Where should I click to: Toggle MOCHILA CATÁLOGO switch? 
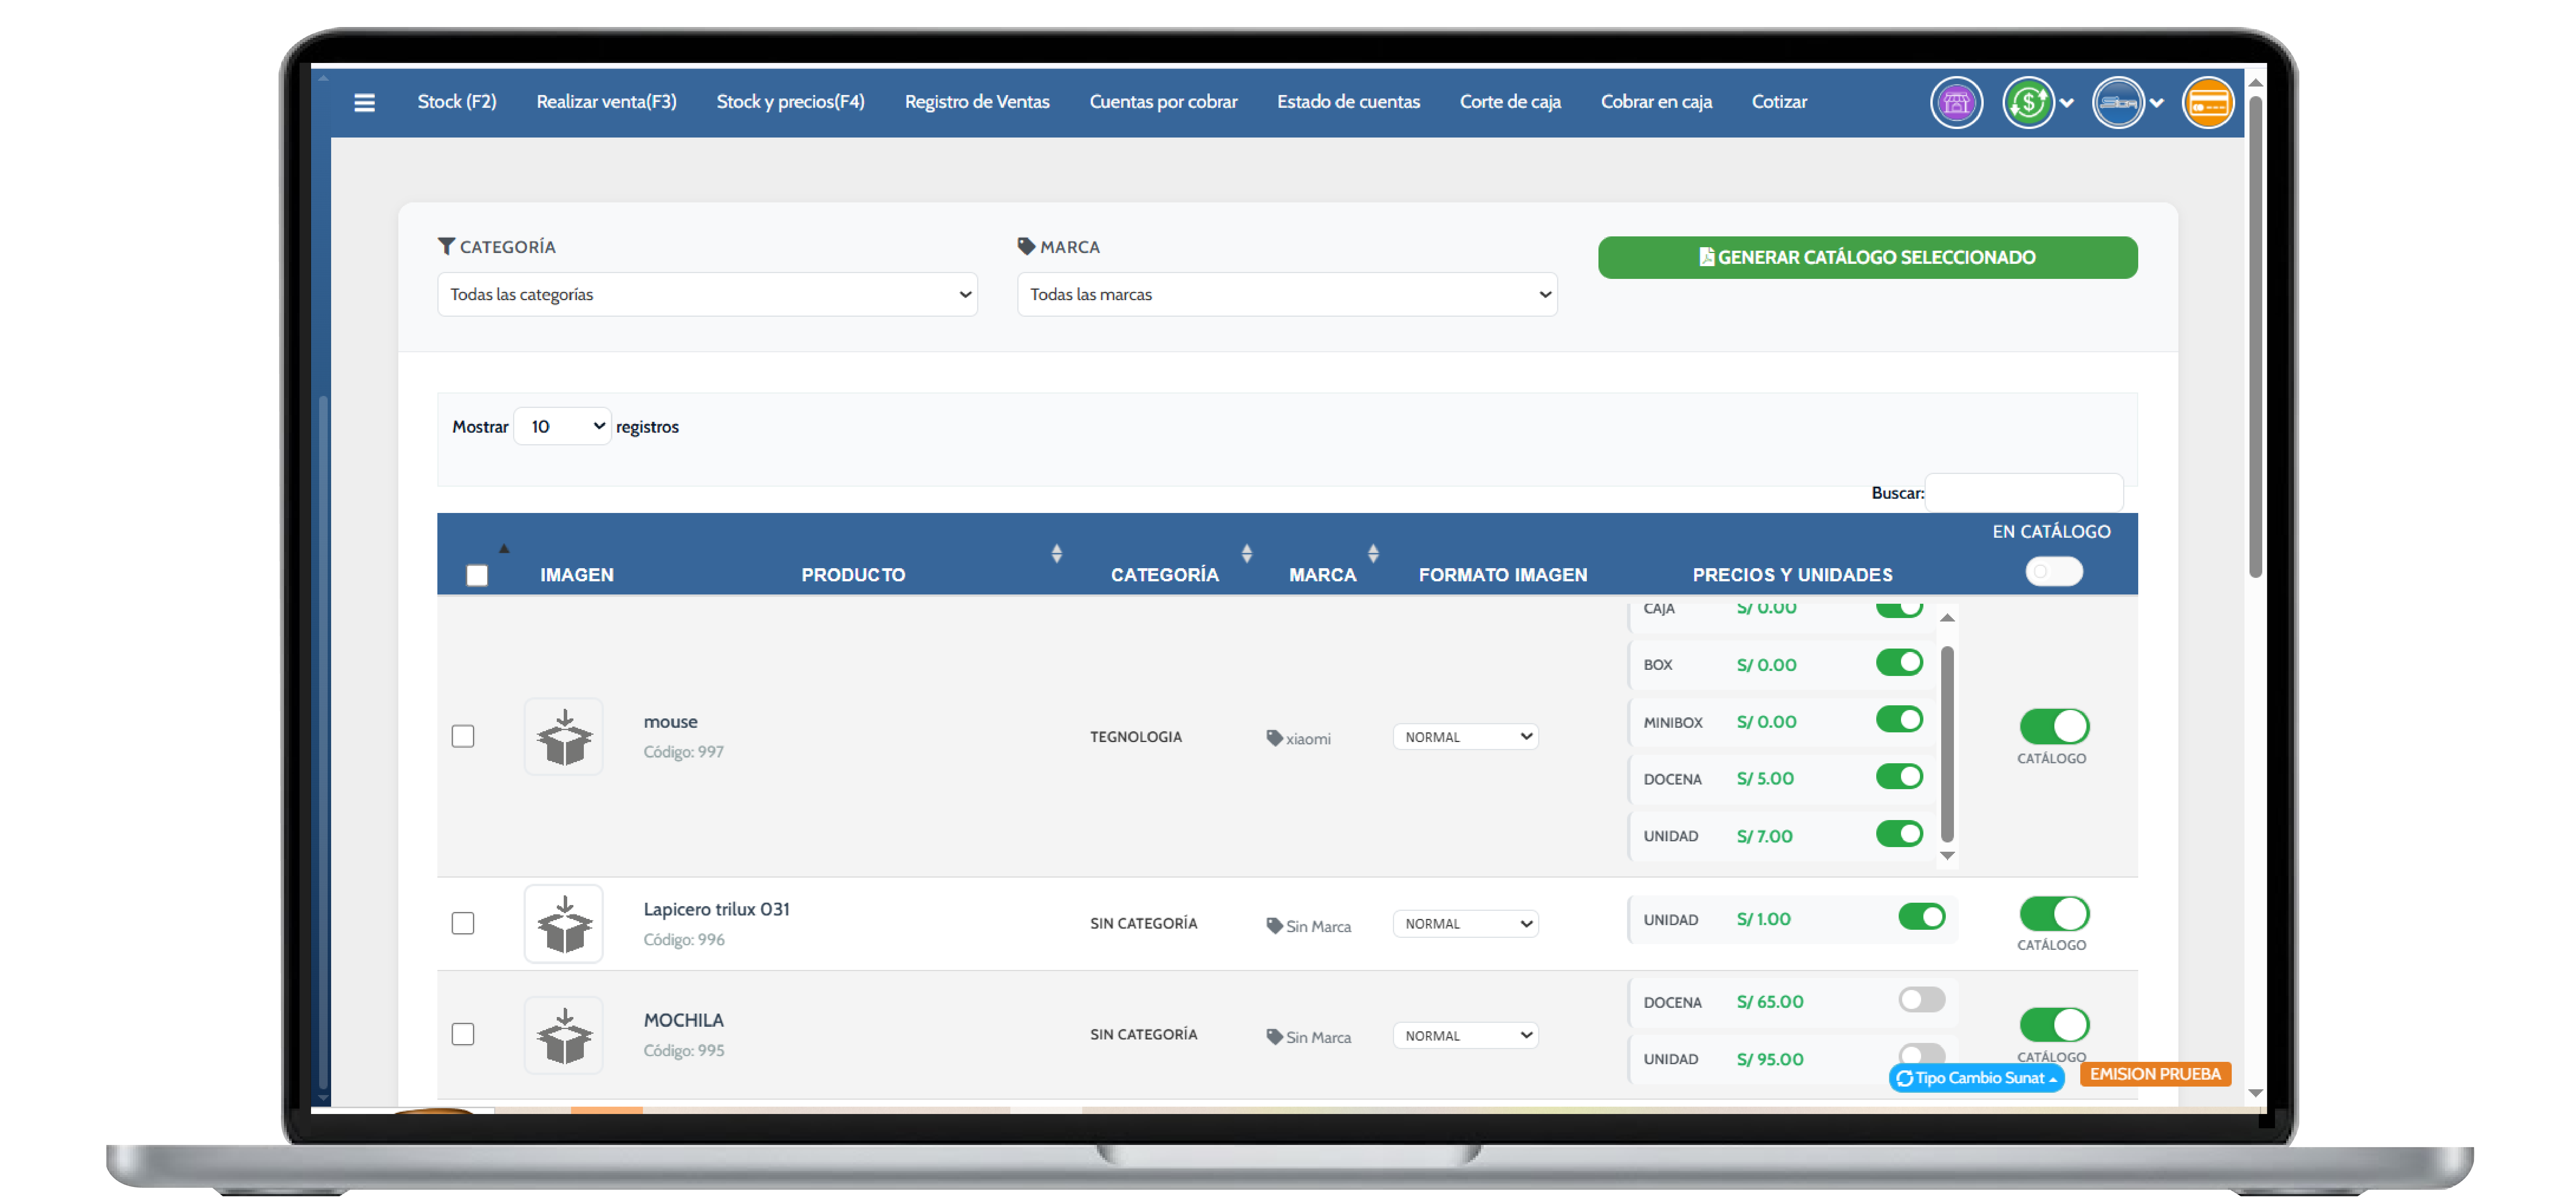click(2054, 1025)
